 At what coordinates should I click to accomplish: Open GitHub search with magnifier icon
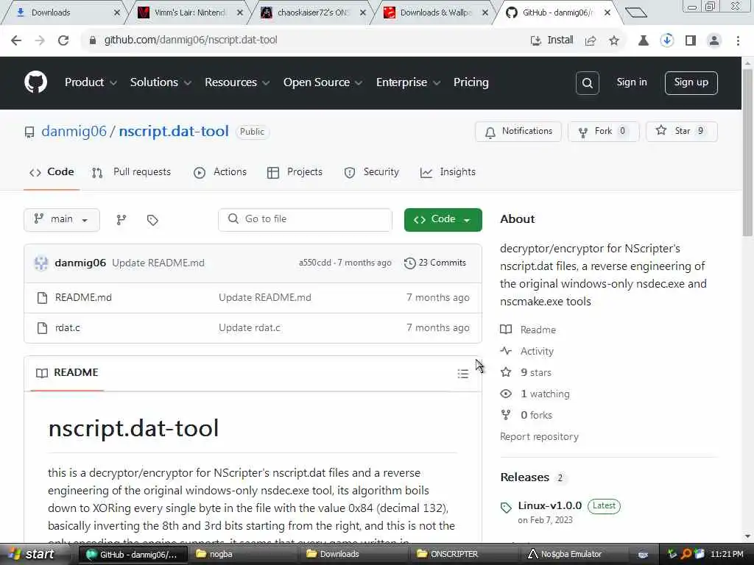pos(587,83)
